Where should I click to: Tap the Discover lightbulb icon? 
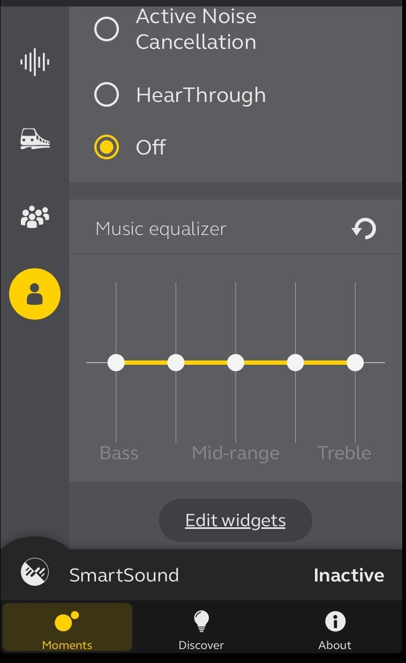point(201,622)
